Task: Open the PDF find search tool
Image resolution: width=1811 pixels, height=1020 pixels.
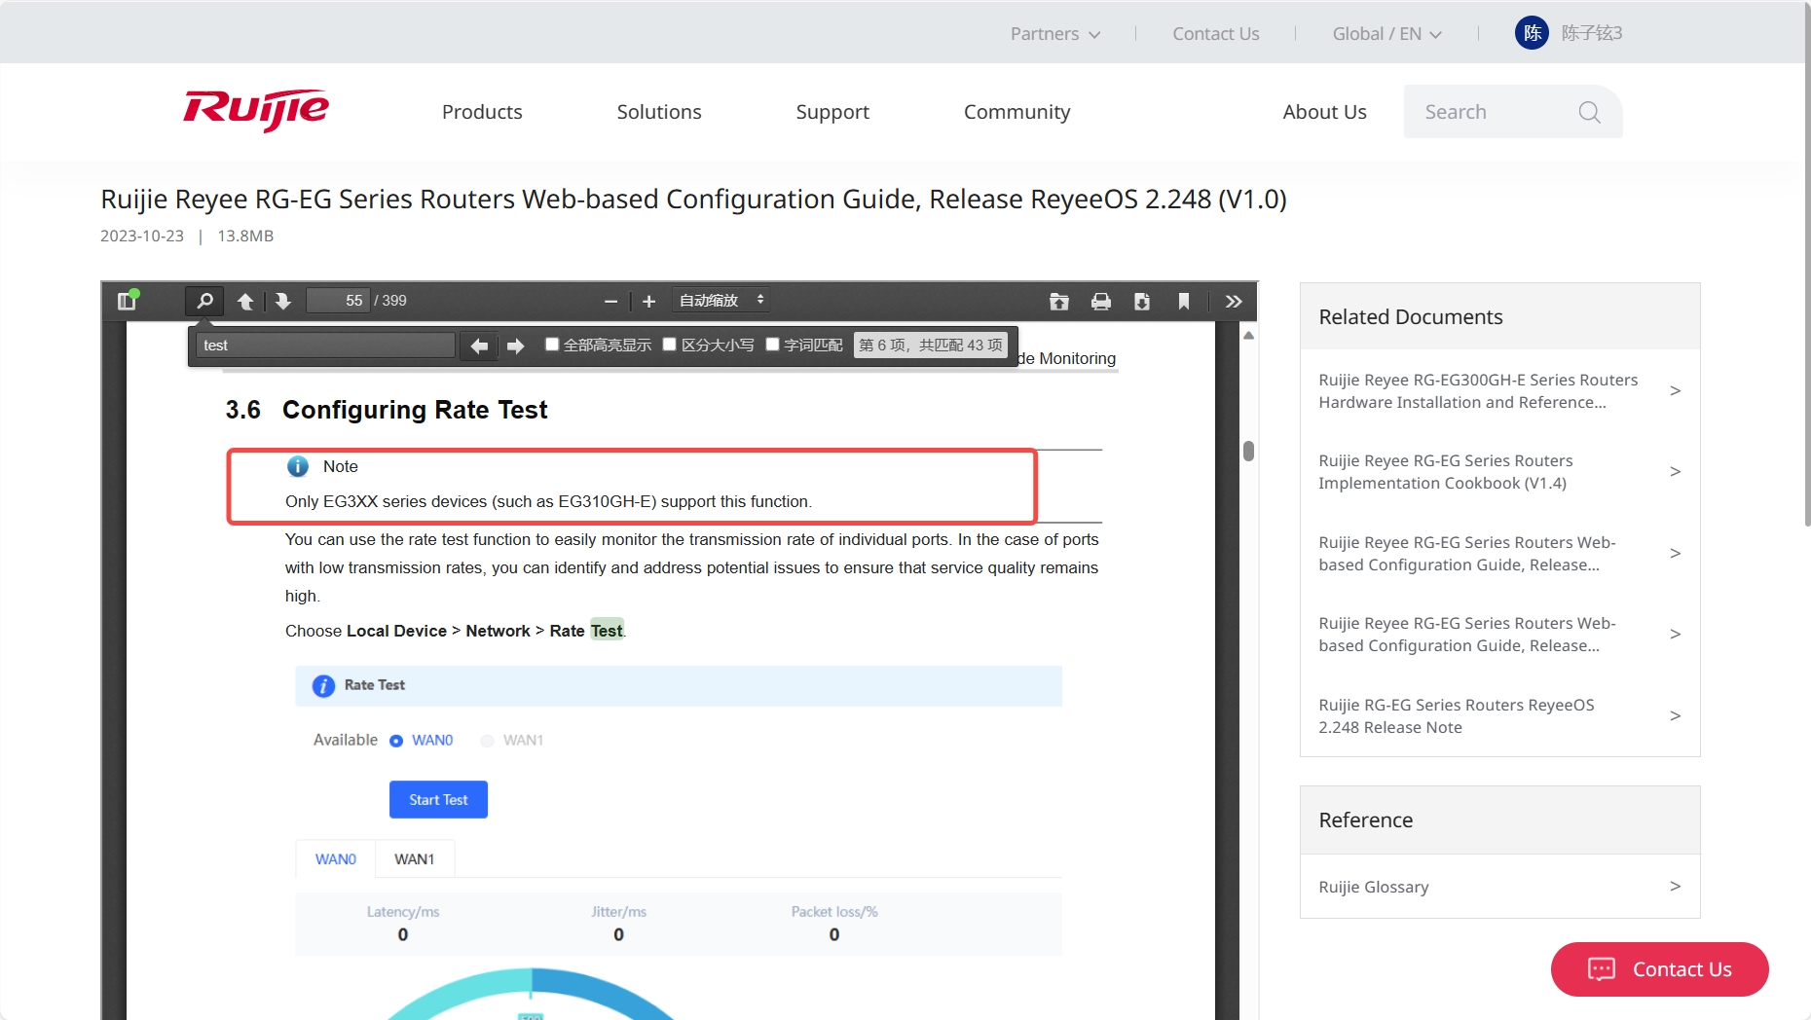Action: (204, 301)
